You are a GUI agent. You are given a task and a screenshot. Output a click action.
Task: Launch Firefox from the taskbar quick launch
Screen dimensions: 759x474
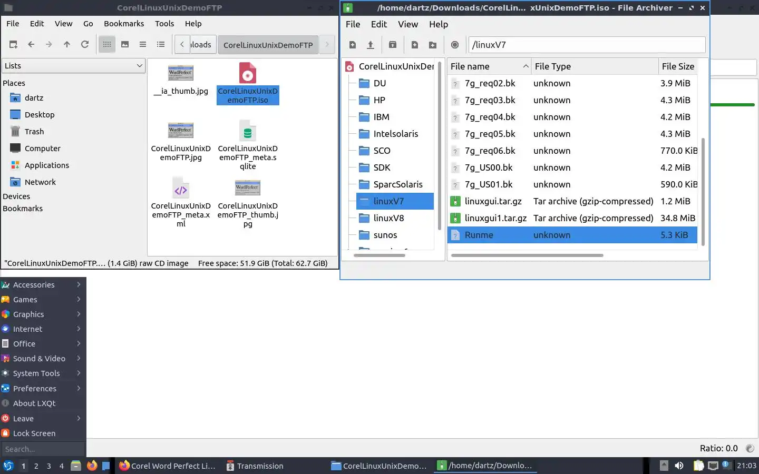92,466
